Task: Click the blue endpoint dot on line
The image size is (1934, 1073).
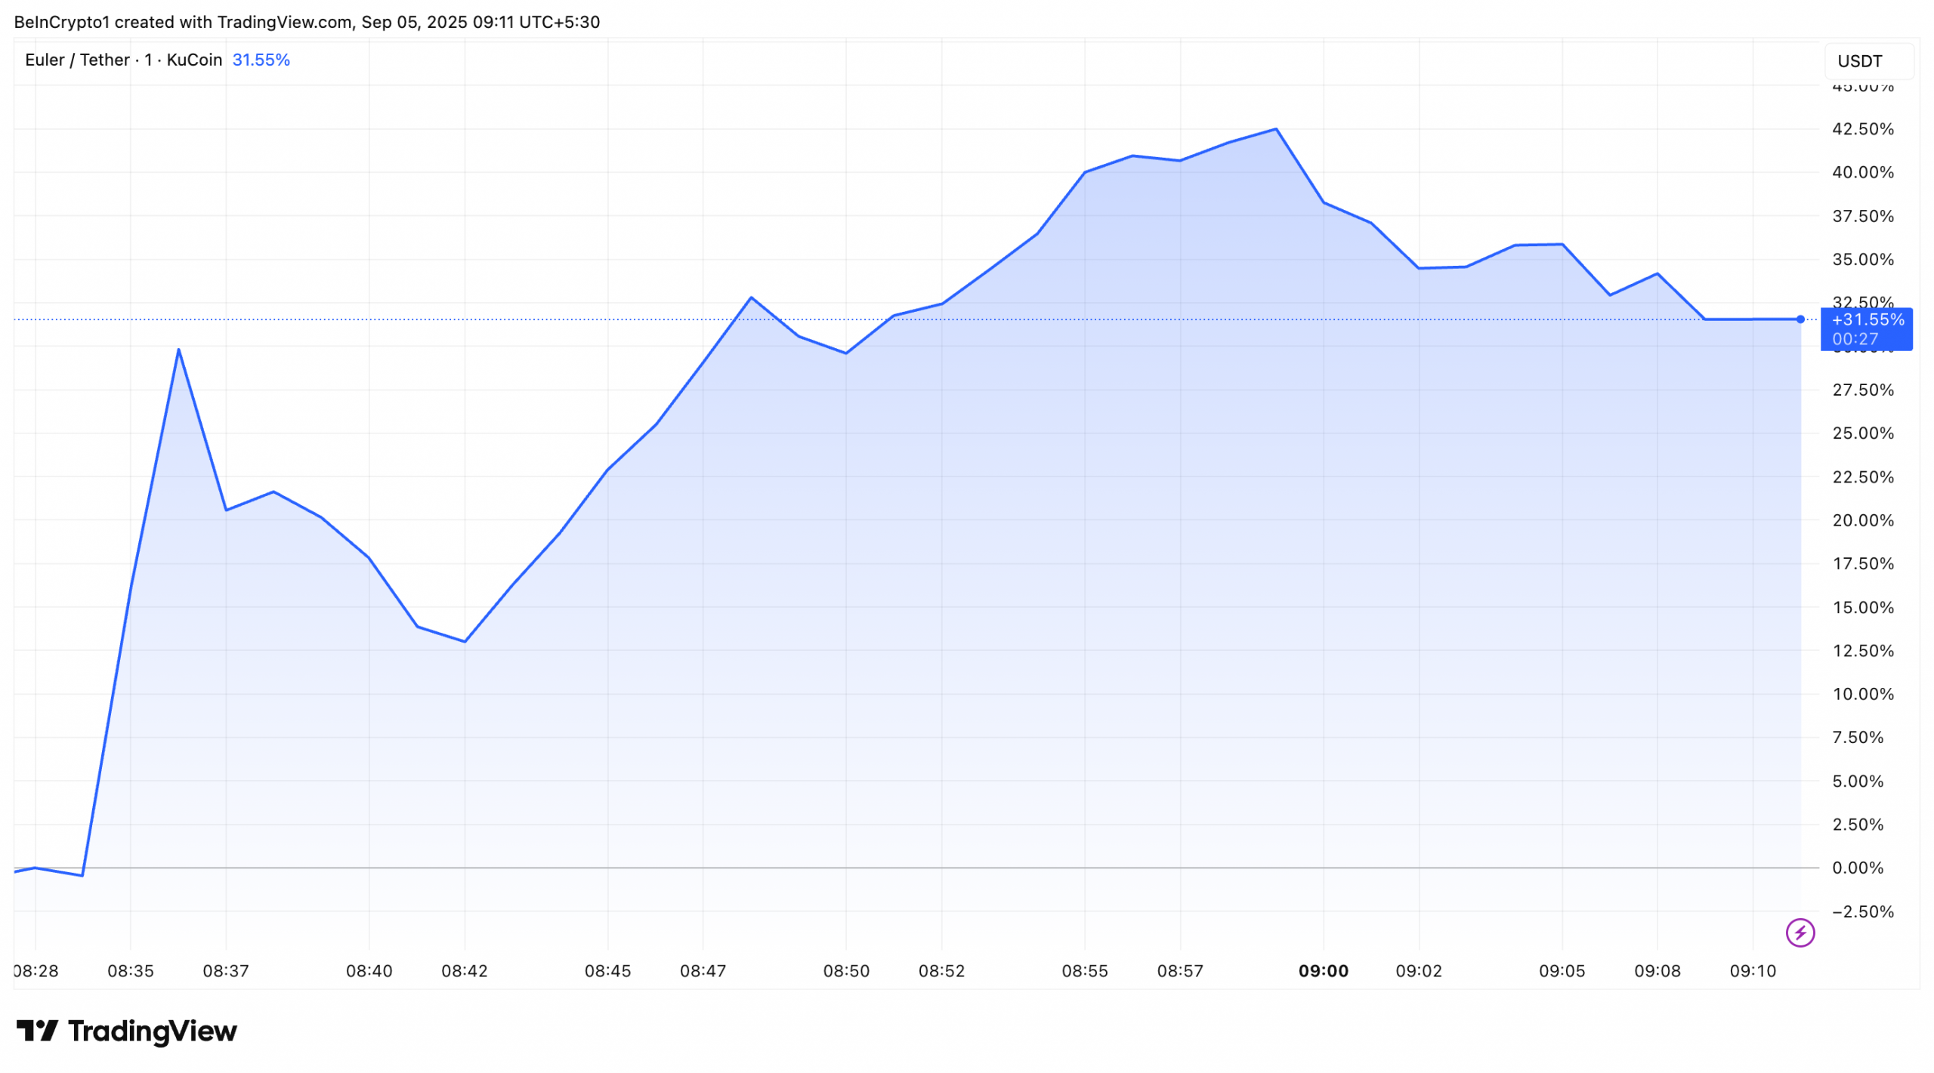Action: pyautogui.click(x=1800, y=319)
